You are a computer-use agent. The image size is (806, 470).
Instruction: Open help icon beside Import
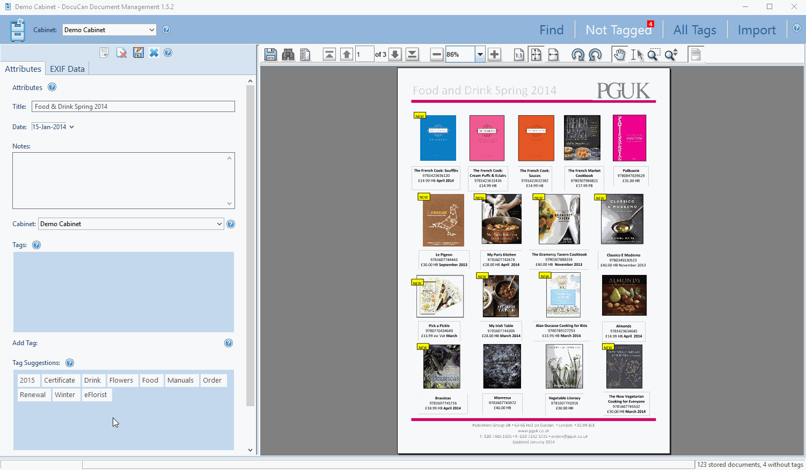click(797, 28)
